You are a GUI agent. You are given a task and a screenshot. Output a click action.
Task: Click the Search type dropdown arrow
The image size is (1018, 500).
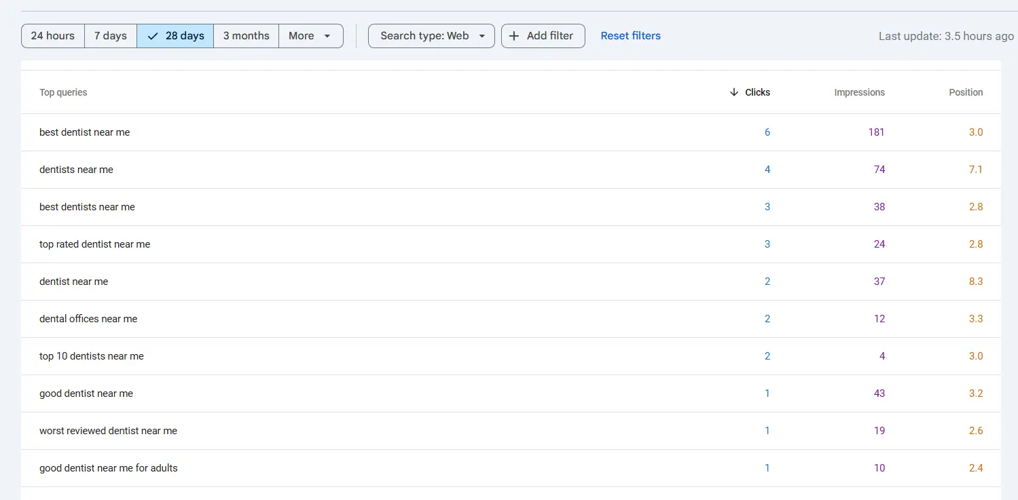pyautogui.click(x=482, y=36)
